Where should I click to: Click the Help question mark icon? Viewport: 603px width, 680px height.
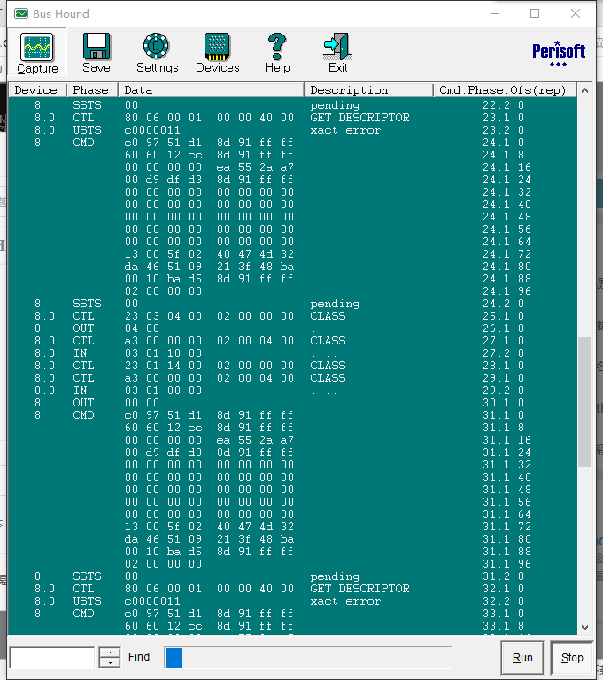277,46
